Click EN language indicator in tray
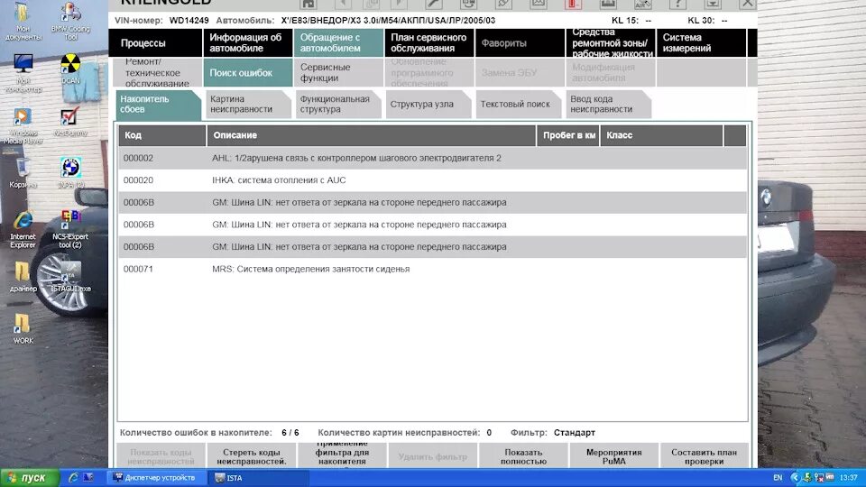This screenshot has width=866, height=487. pos(778,478)
